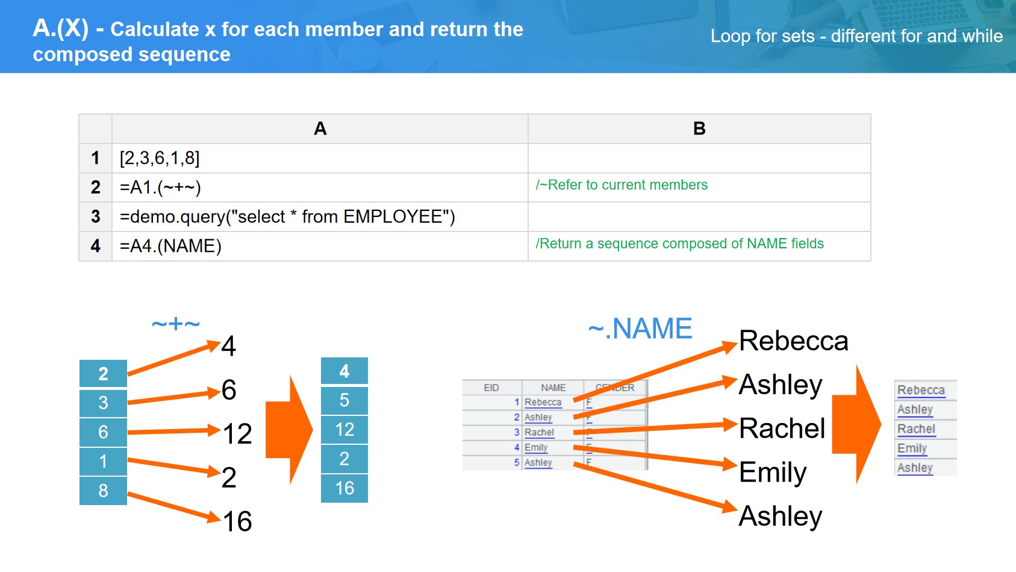
Task: Select column header A in the grid
Action: click(320, 128)
